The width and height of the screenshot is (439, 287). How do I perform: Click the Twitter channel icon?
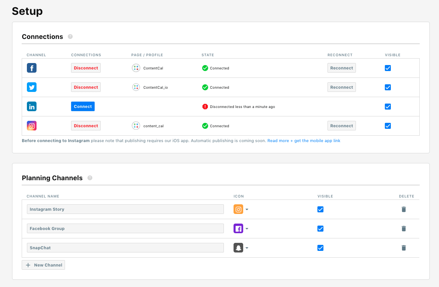coord(32,87)
